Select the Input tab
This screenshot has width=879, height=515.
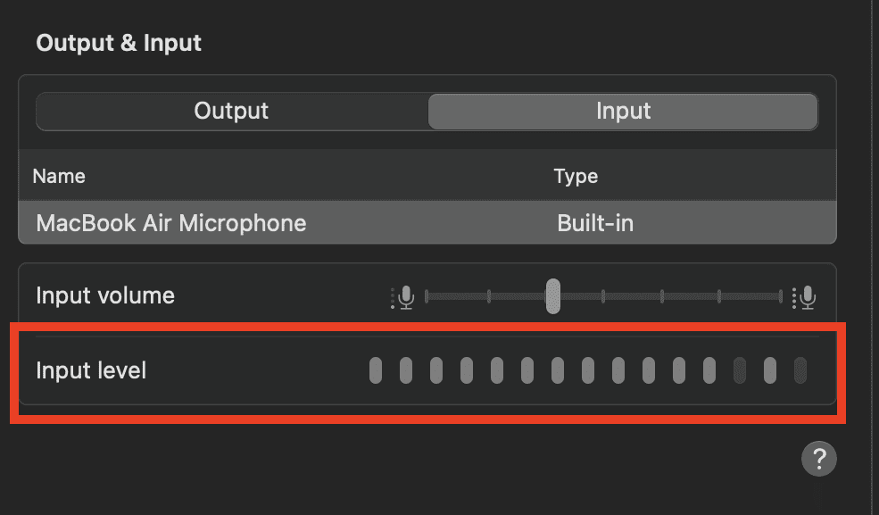(x=623, y=112)
